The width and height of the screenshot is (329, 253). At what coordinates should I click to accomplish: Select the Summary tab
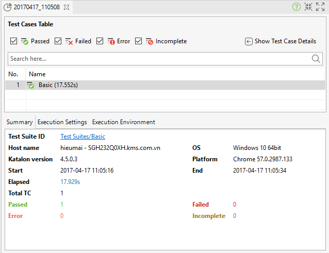pyautogui.click(x=20, y=122)
